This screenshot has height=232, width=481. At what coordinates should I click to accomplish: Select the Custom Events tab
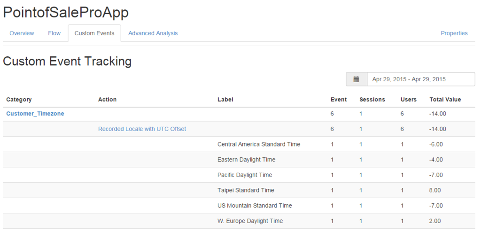pos(94,33)
